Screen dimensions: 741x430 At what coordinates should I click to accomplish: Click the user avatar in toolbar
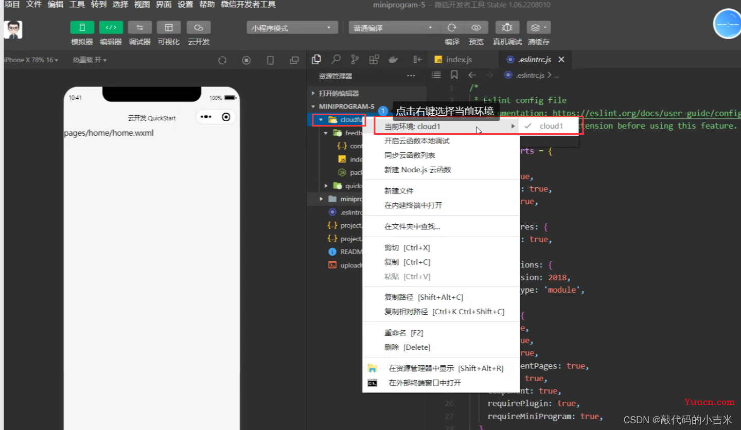point(13,30)
